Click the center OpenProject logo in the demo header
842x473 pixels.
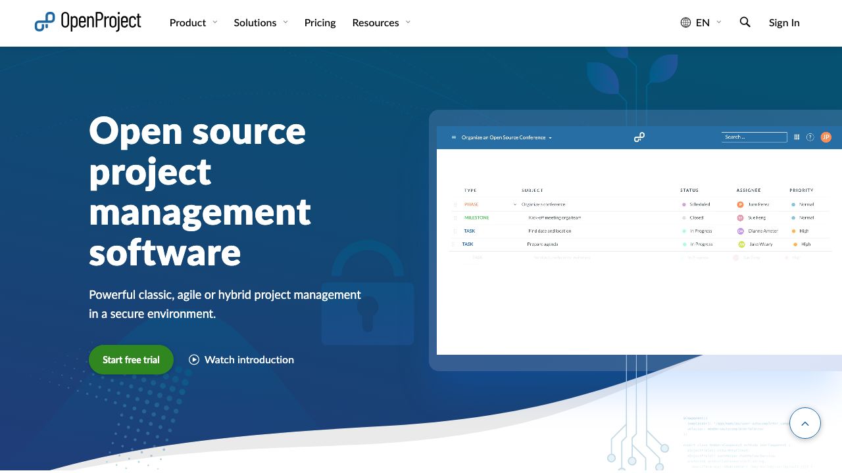(x=639, y=137)
